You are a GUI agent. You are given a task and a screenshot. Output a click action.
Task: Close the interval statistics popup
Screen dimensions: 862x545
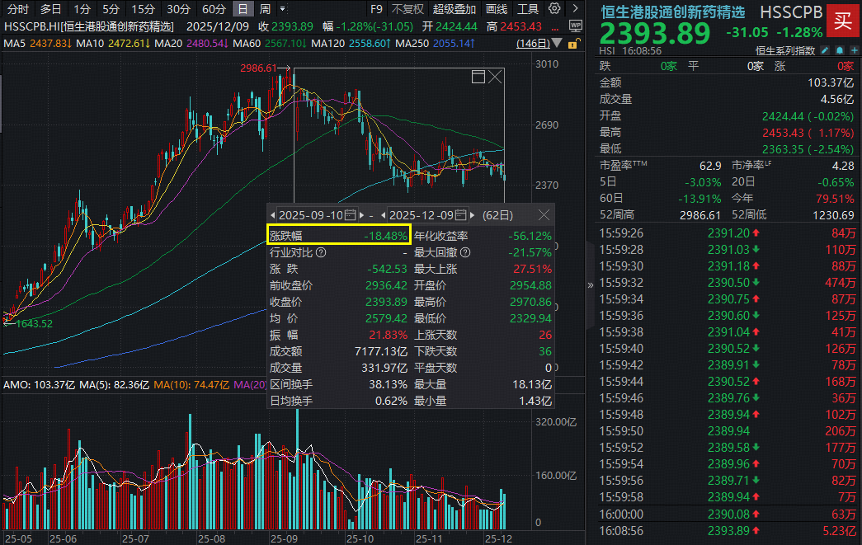(x=544, y=215)
